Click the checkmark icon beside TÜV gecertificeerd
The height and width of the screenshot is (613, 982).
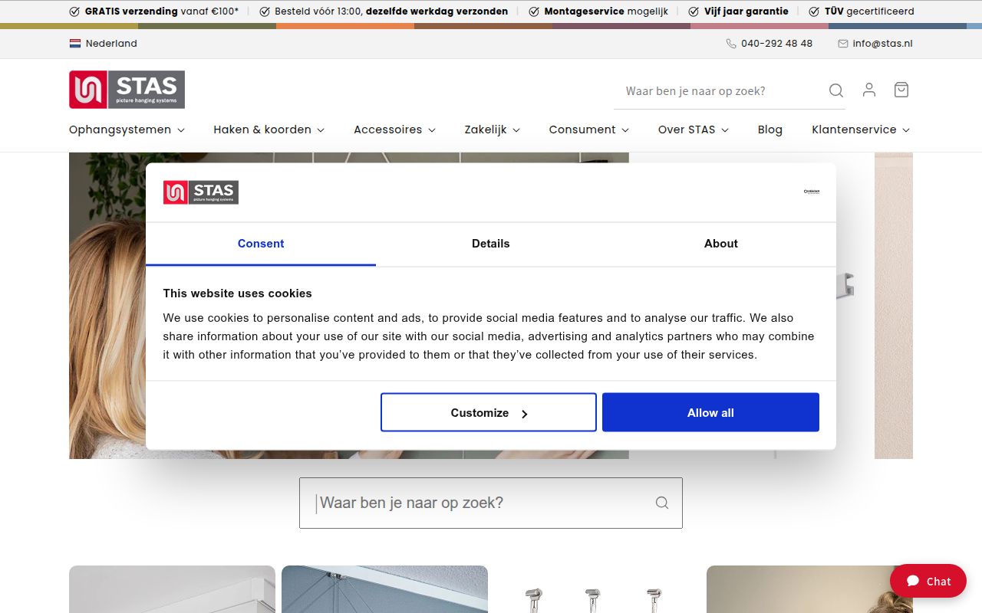[814, 11]
